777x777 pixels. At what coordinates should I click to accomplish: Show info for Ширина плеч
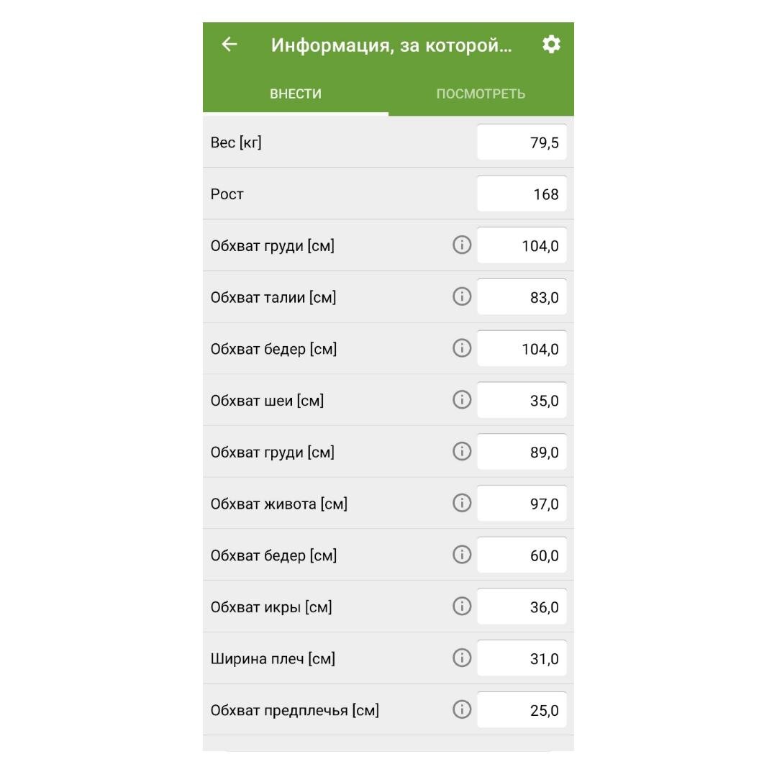tap(462, 658)
